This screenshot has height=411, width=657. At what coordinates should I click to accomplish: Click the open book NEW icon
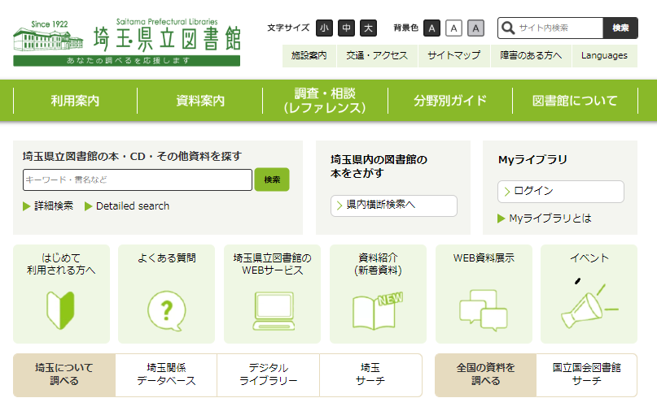click(x=378, y=310)
